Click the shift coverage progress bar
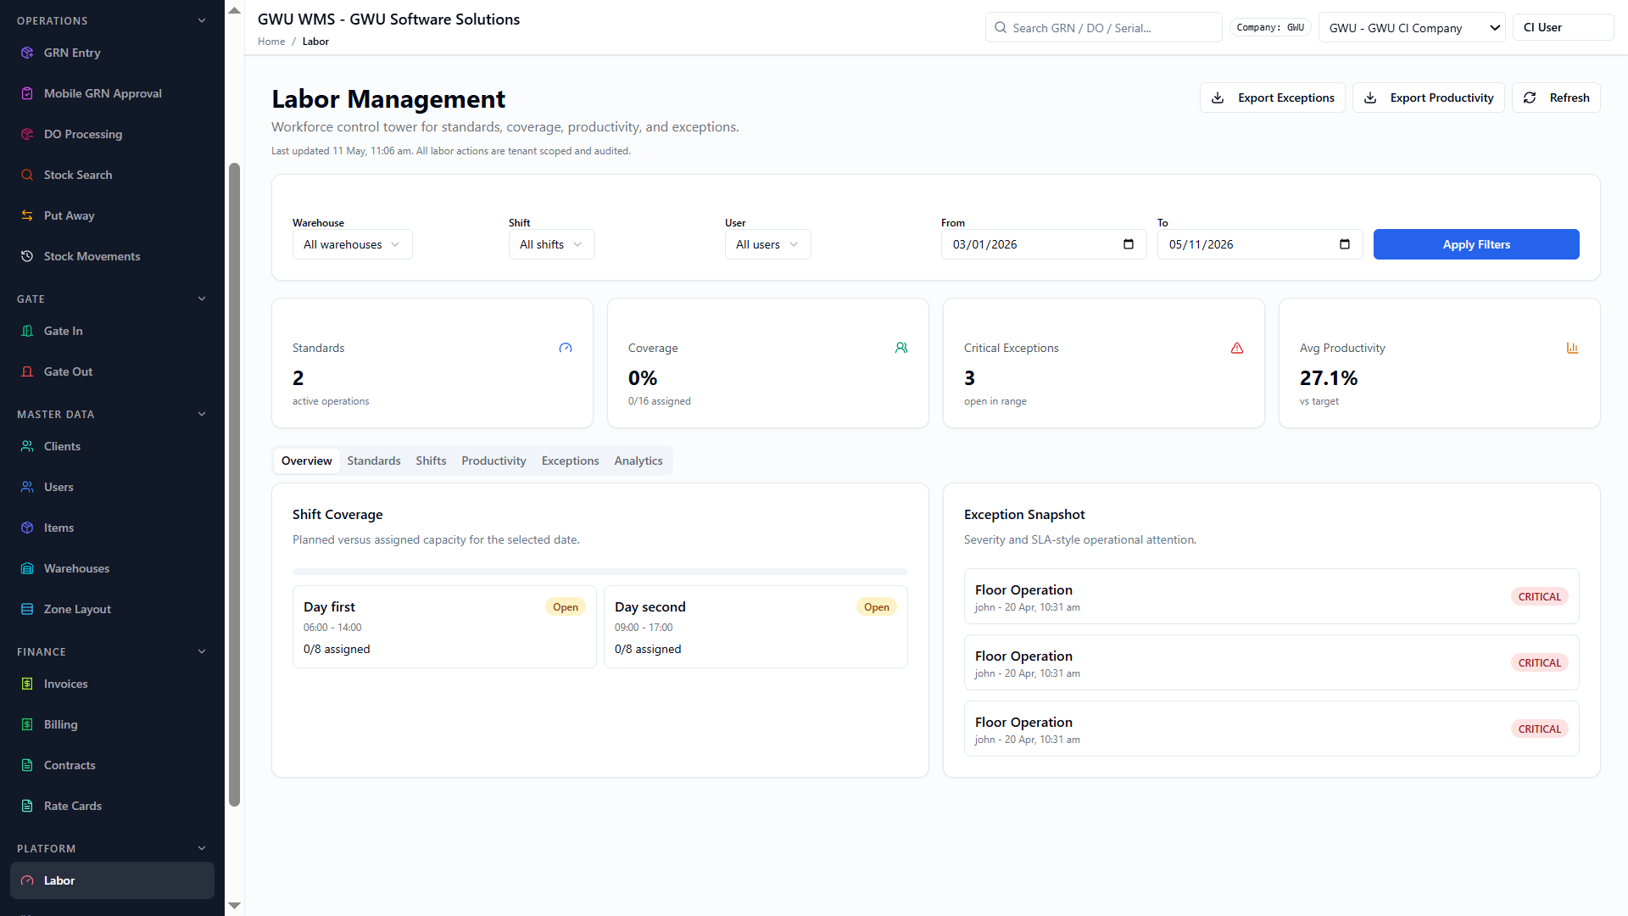 [x=600, y=572]
